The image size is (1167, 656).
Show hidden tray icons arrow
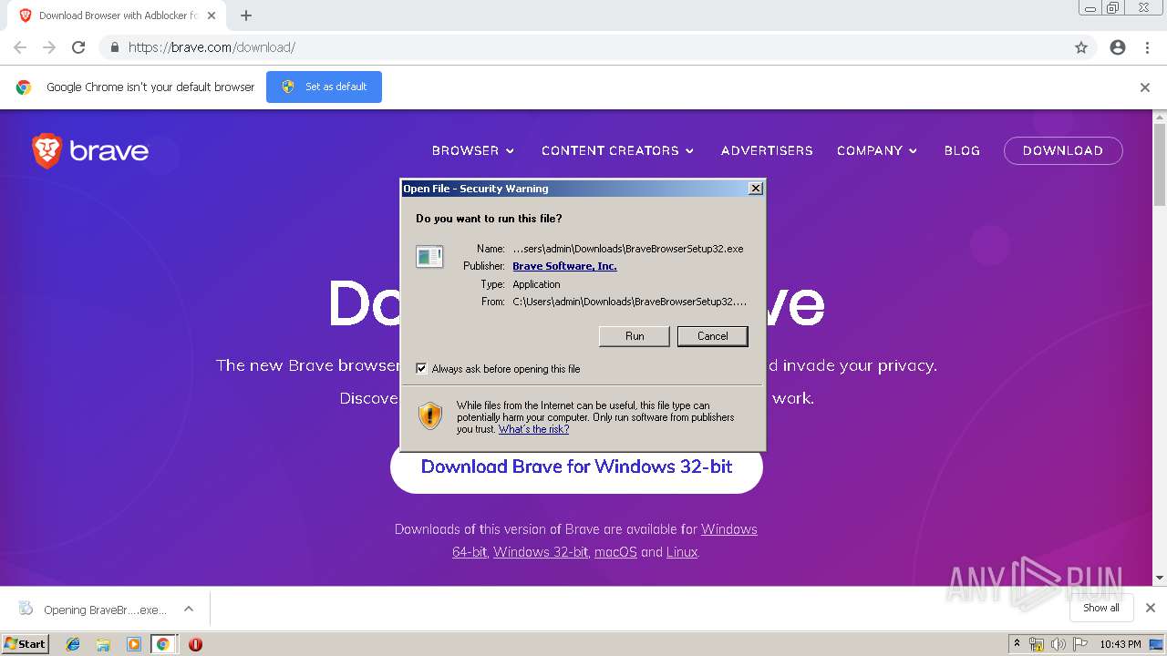[x=1017, y=644]
